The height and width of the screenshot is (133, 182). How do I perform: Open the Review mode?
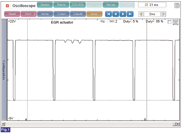(x=111, y=5)
